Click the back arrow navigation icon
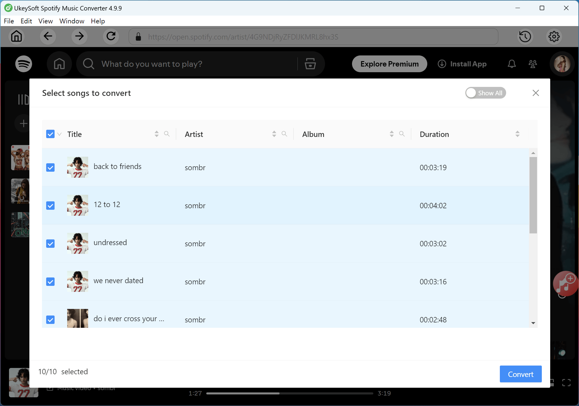This screenshot has height=406, width=579. pos(48,37)
